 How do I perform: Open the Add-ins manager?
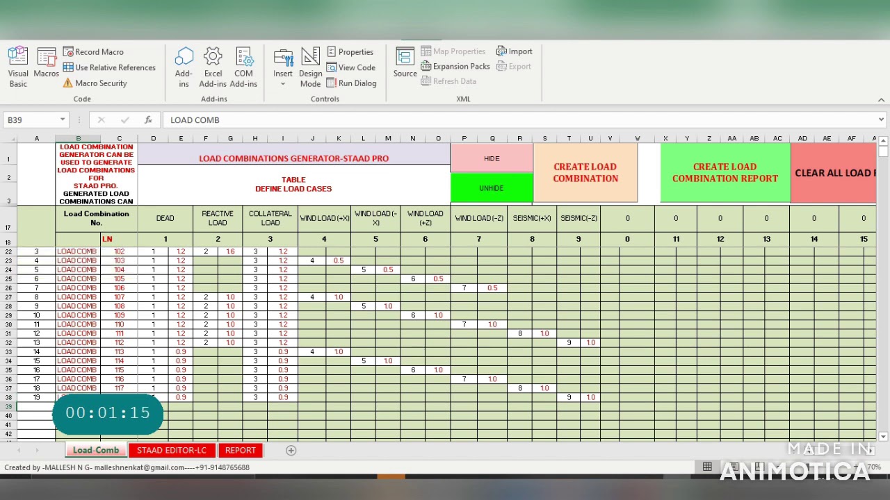(184, 67)
